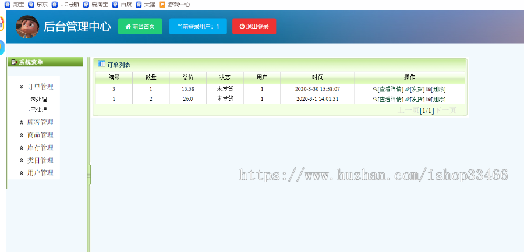Click timestamp 2020-3-1 14:01:31
524x252 pixels.
tap(317, 99)
